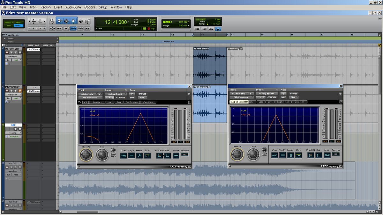The image size is (383, 215).
Task: Select the Grabber hand tool
Action: coord(73,21)
